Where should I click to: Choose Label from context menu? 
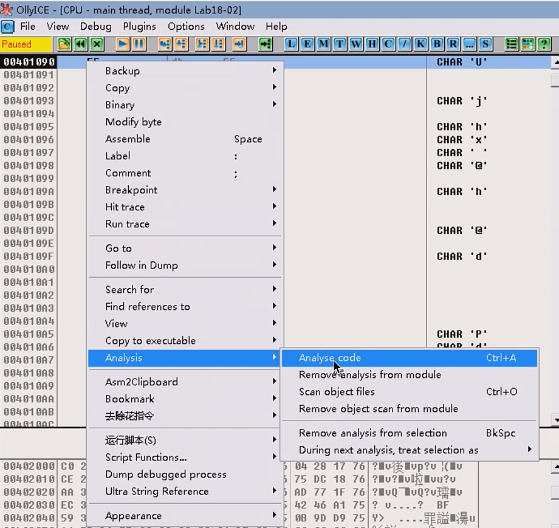185,156
